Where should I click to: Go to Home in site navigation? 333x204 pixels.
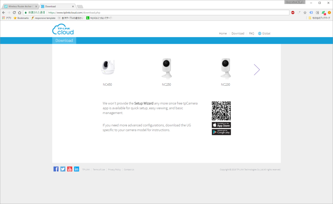click(223, 33)
